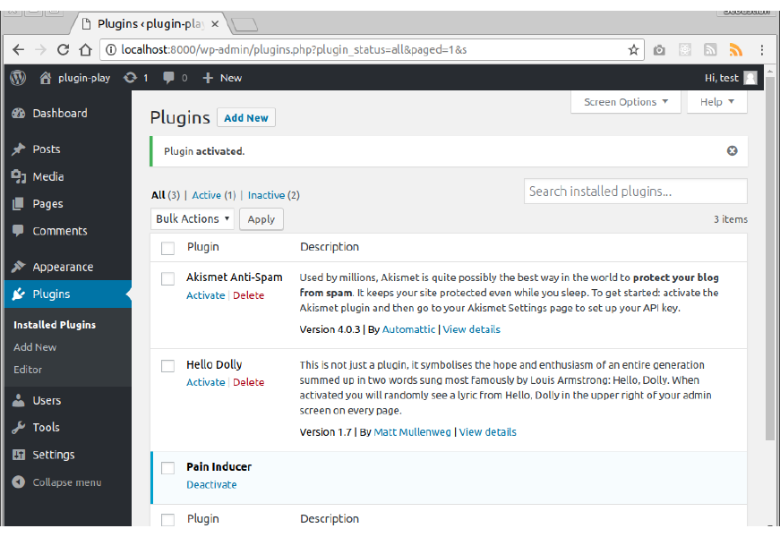Click the user avatar next to Hi, test

point(750,78)
